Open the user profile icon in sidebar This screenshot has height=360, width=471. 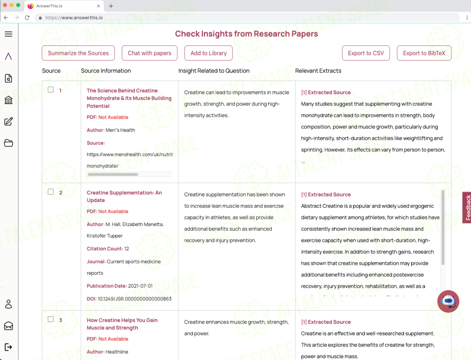point(8,304)
